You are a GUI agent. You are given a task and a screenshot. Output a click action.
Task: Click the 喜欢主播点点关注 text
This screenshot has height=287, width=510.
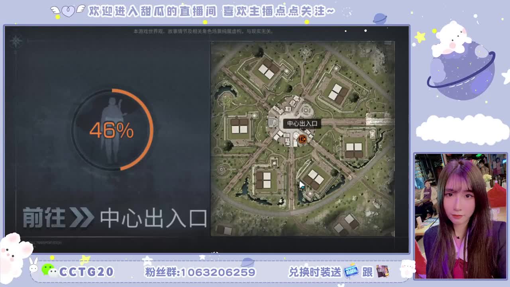point(279,12)
